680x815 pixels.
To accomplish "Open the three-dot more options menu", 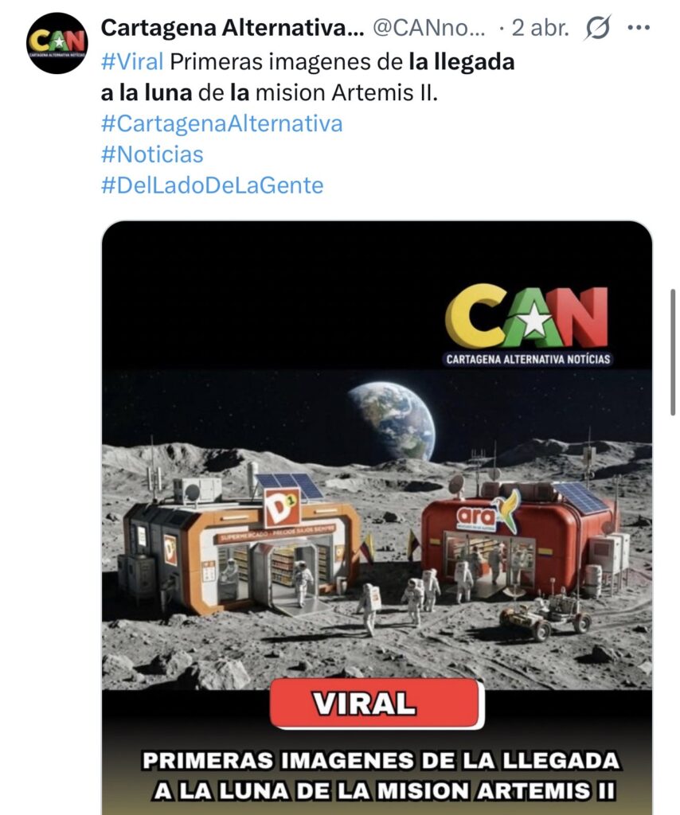I will (x=639, y=28).
